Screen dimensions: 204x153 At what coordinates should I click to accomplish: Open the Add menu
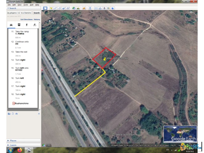(x=32, y=5)
